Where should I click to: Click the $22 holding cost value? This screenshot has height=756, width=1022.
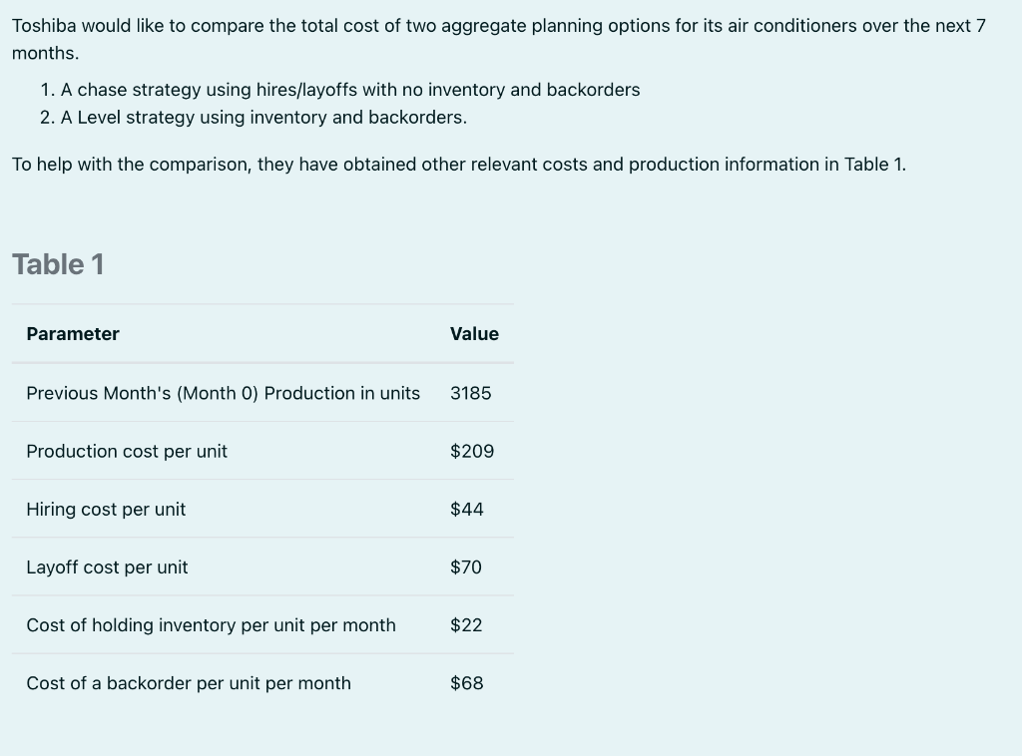point(466,625)
